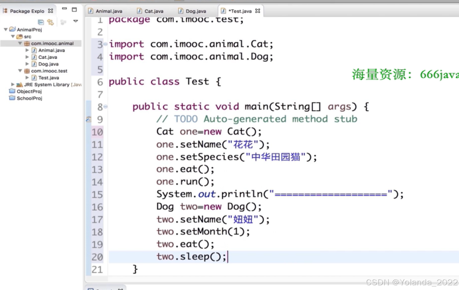The height and width of the screenshot is (290, 459).
Task: Select Test.java in Package Explorer
Action: tap(49, 78)
